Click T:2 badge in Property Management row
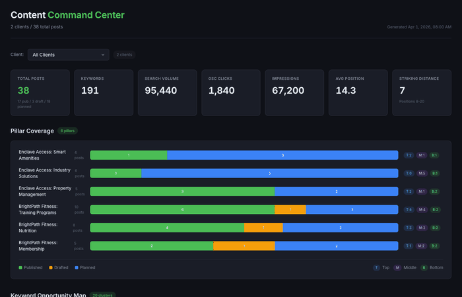Viewport: 462px width, 297px height. pyautogui.click(x=409, y=191)
